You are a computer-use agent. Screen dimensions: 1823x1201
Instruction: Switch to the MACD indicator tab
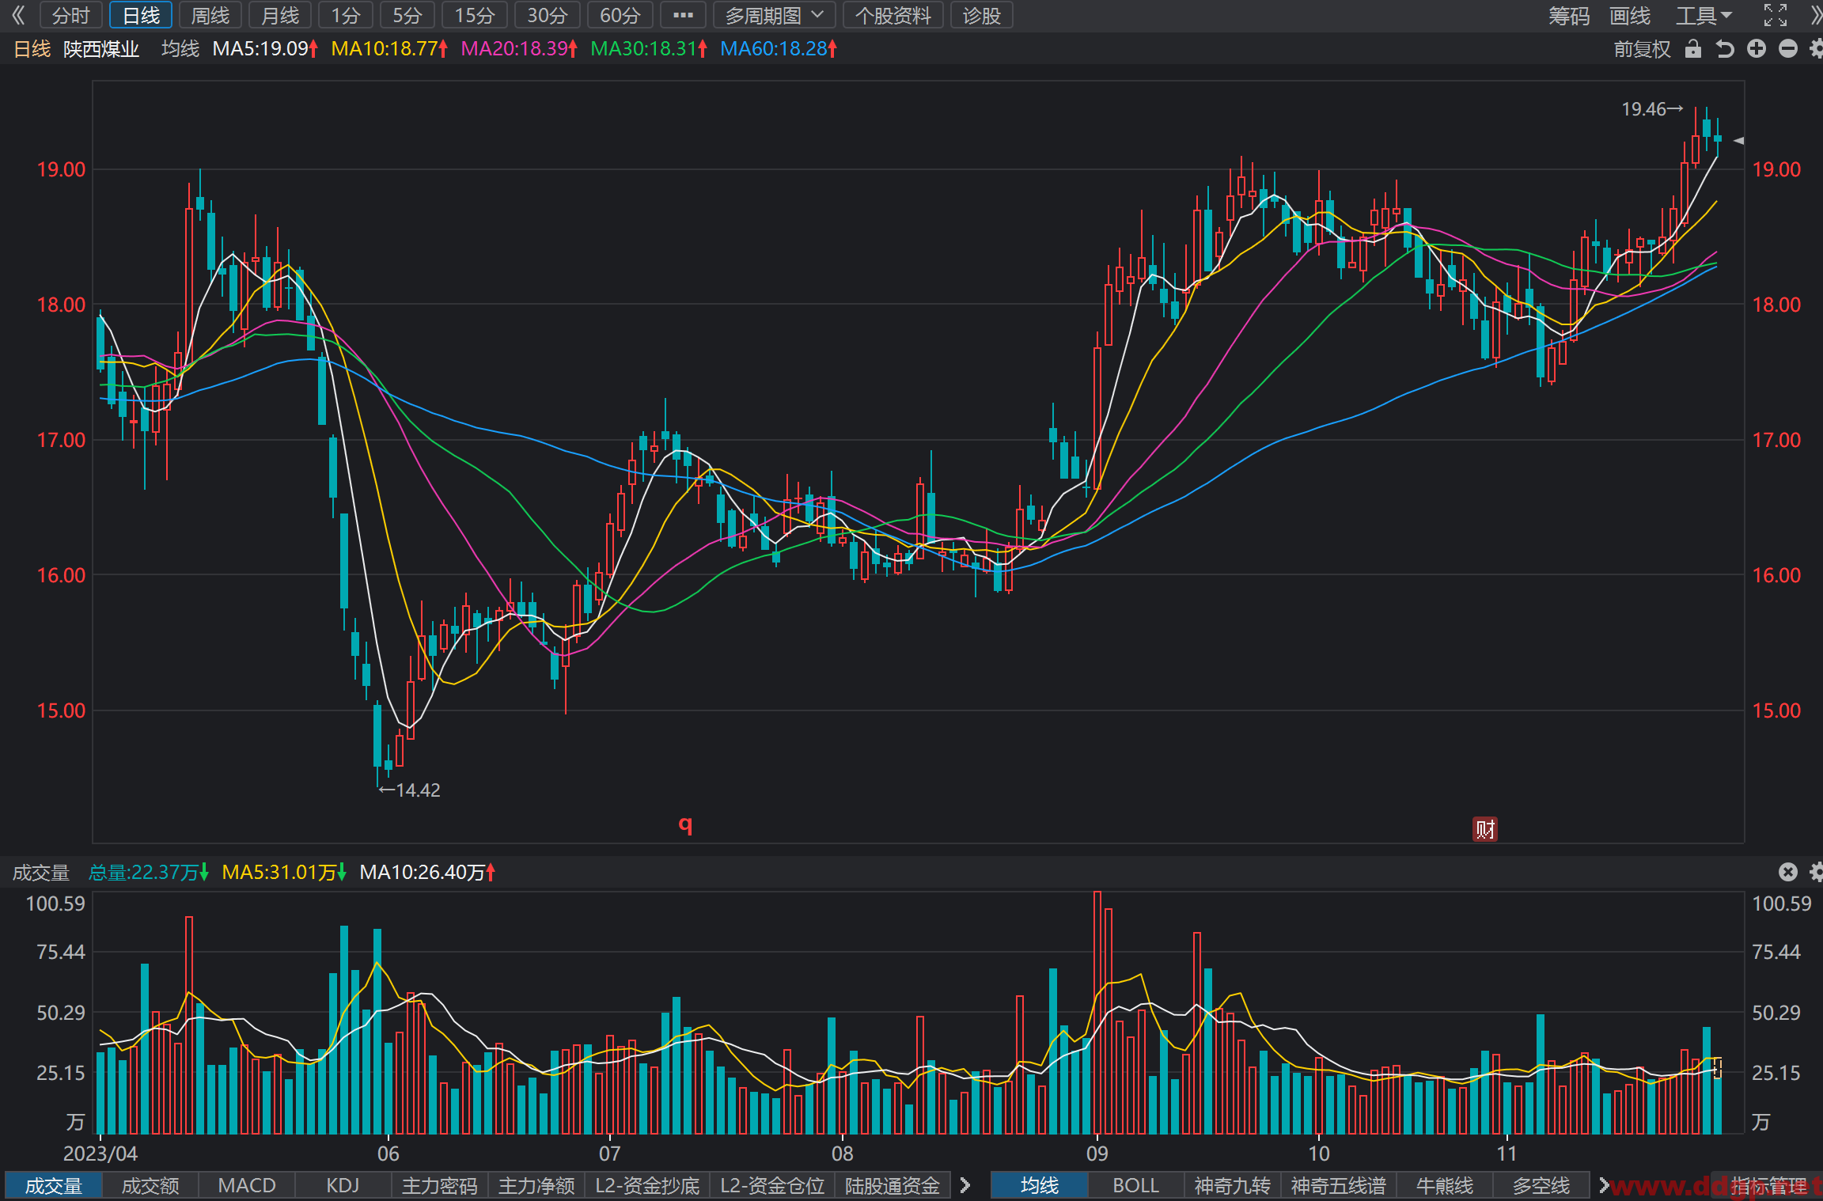coord(247,1185)
